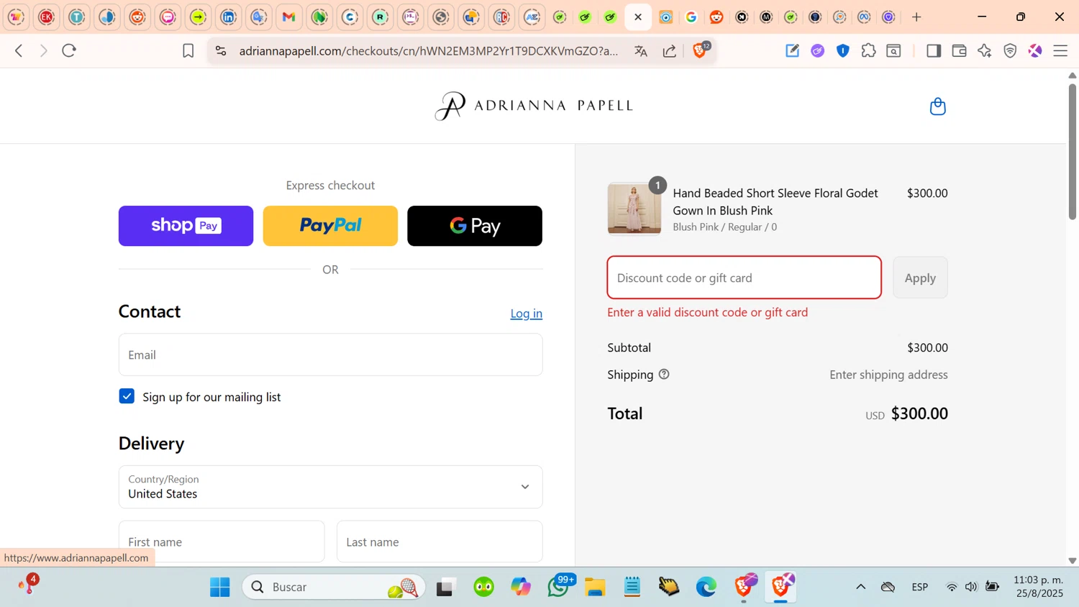Click the browser forward arrow
Image resolution: width=1079 pixels, height=607 pixels.
click(x=44, y=50)
